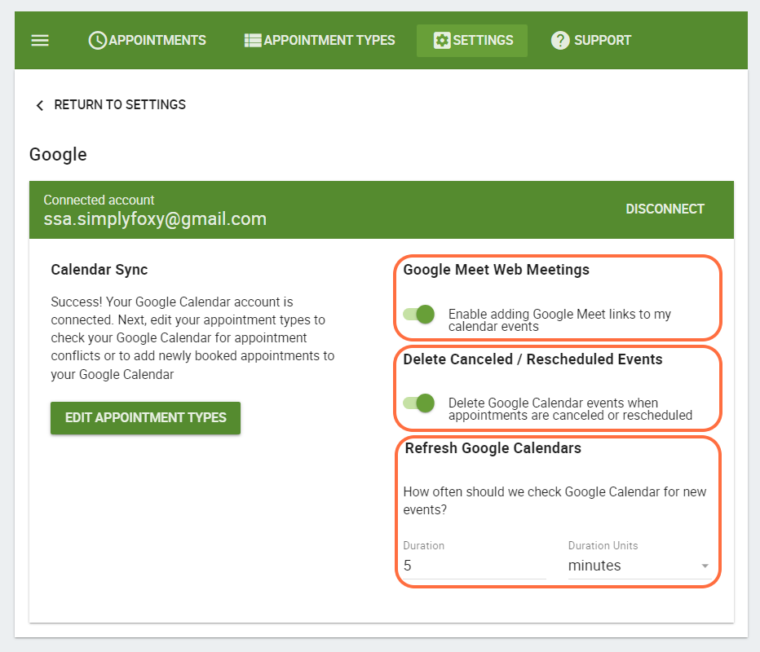Click the Calendar Sync heading

(99, 269)
